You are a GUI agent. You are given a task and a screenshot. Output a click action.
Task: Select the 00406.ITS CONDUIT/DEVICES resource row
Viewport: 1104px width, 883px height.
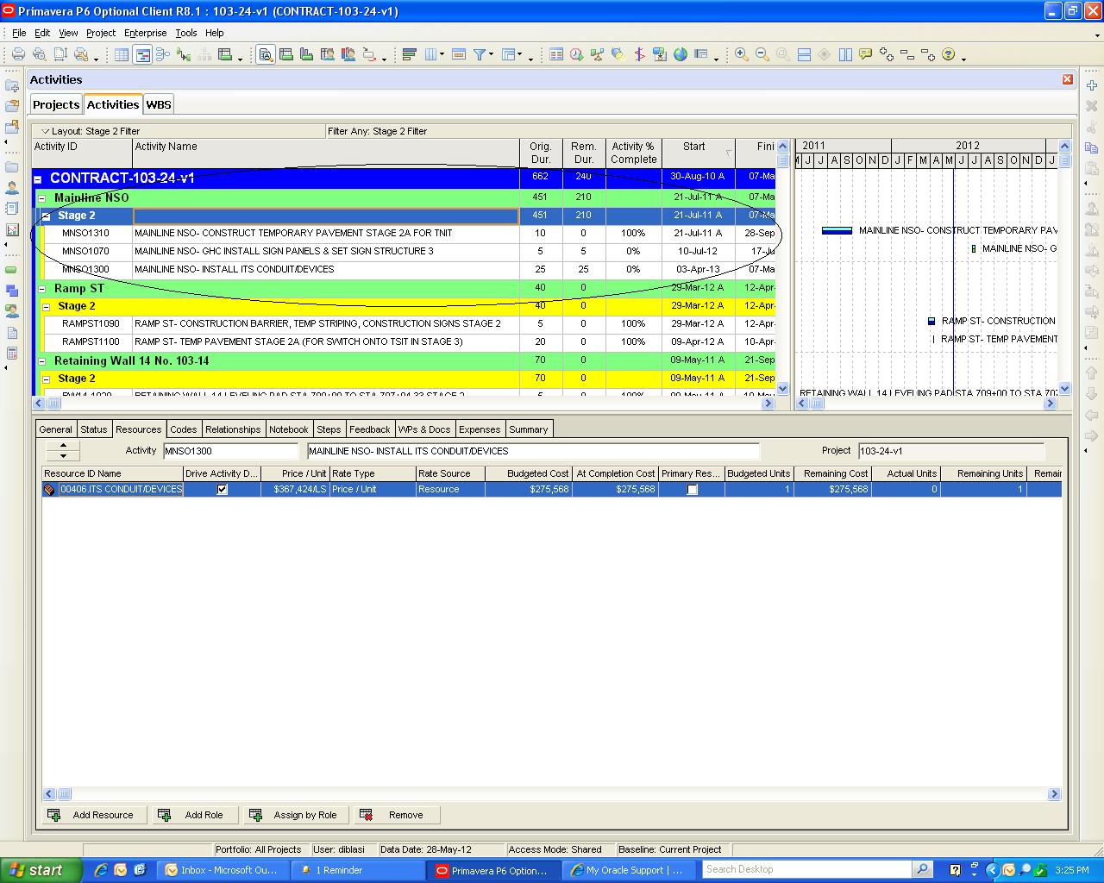pos(552,489)
